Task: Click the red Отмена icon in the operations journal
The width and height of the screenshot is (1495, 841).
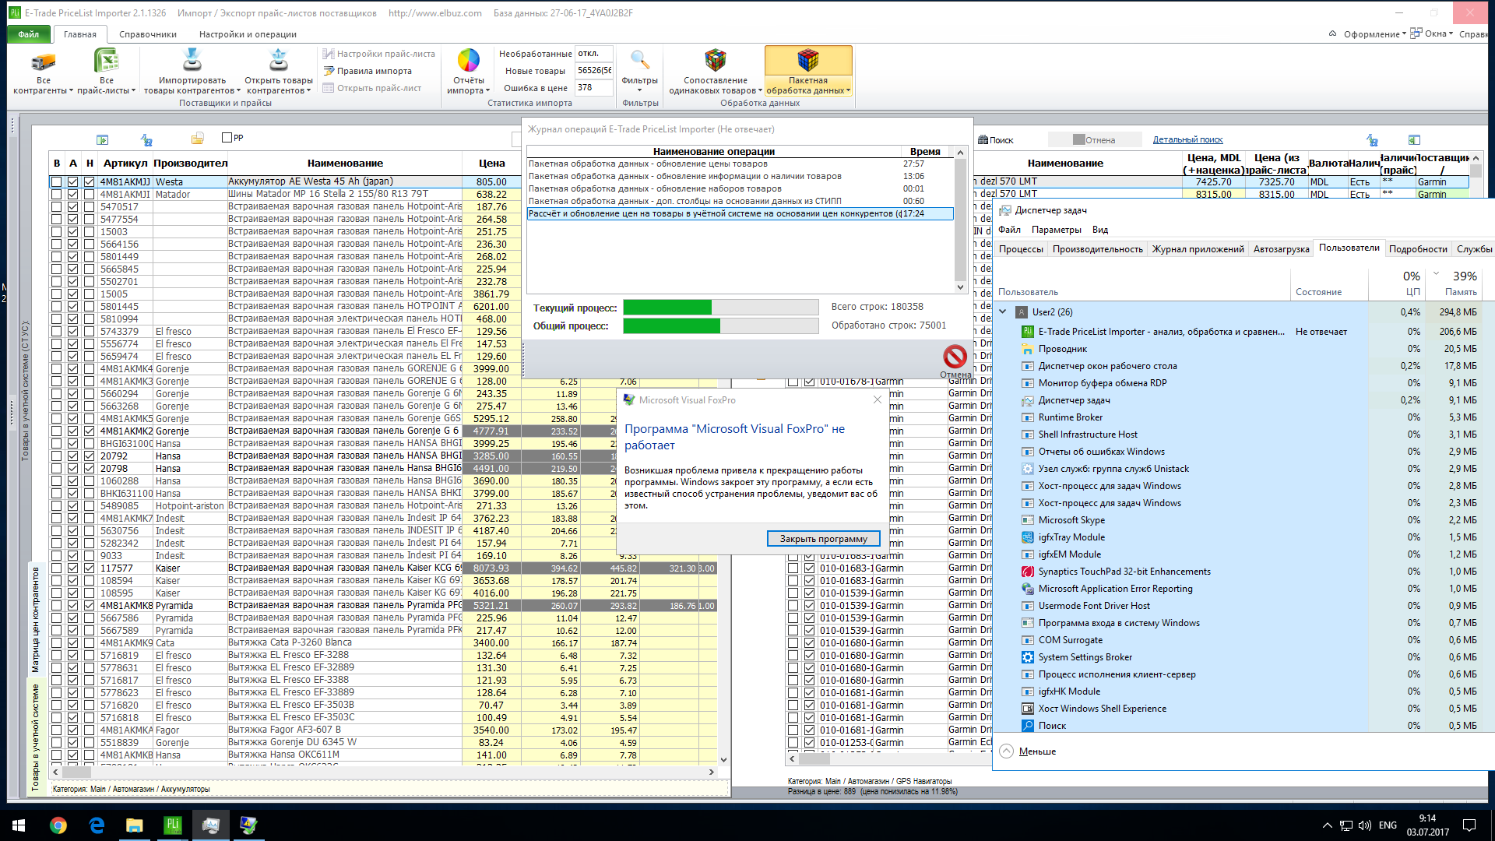Action: tap(955, 357)
